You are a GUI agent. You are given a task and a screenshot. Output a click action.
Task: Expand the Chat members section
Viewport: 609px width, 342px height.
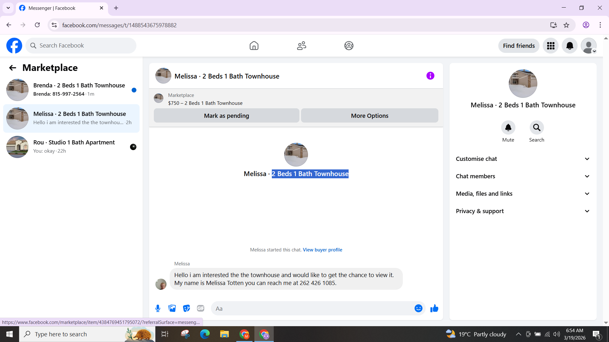pyautogui.click(x=523, y=176)
